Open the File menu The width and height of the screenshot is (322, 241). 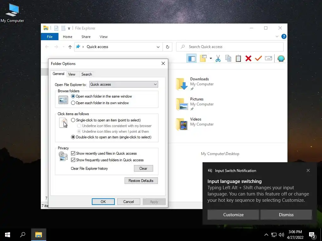click(50, 37)
